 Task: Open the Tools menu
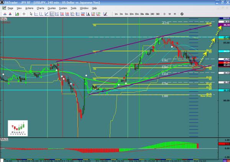click(x=73, y=8)
